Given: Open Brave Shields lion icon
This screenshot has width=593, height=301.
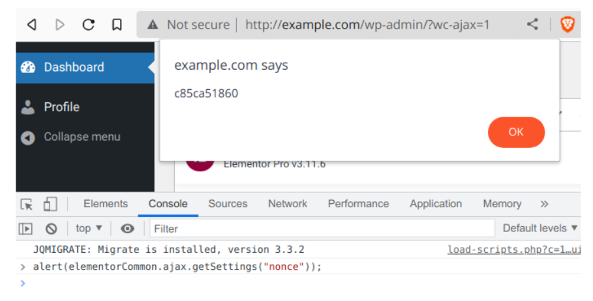Looking at the screenshot, I should point(568,25).
